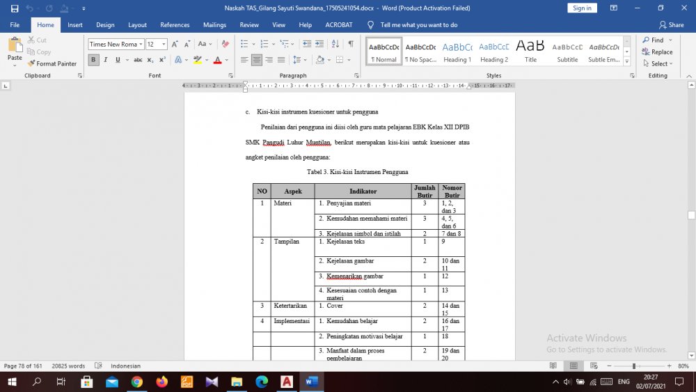Sort the selection alphabetically
Screen dimensions: 696x392
coord(335,44)
